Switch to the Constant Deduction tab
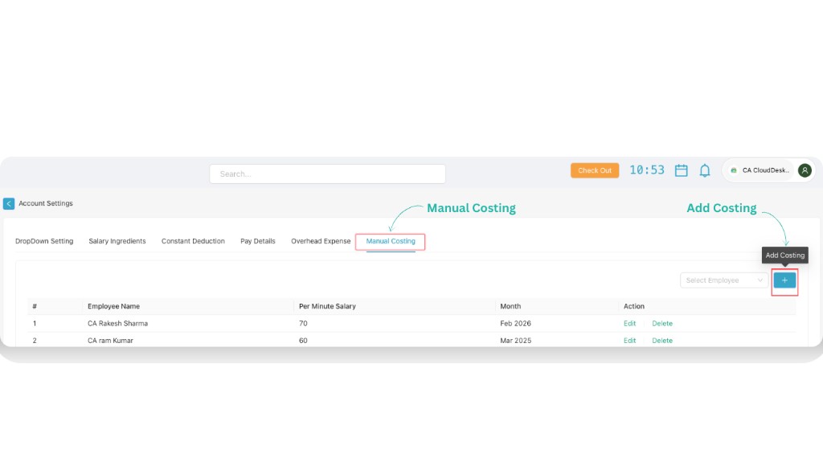 coord(193,240)
